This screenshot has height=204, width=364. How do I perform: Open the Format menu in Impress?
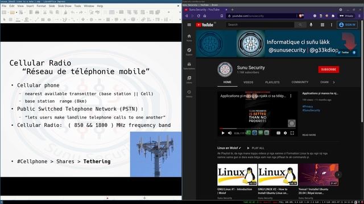tap(41, 6)
